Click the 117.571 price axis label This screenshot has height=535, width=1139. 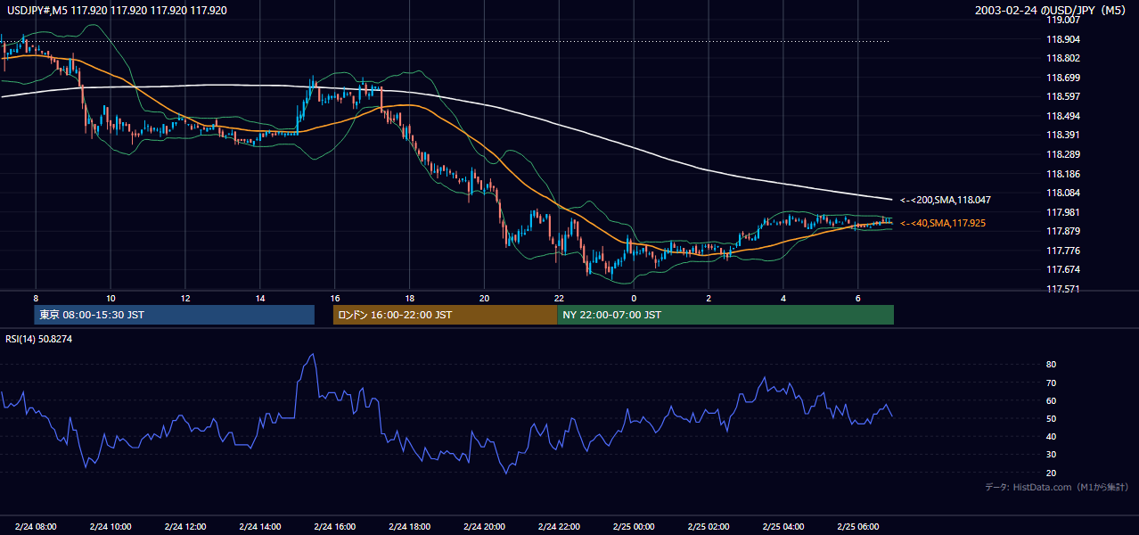tap(1063, 289)
